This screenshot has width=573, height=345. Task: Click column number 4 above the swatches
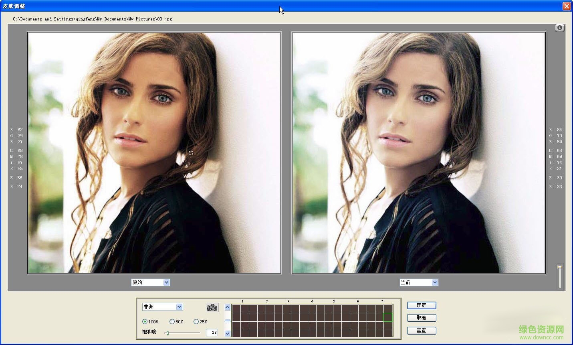312,301
